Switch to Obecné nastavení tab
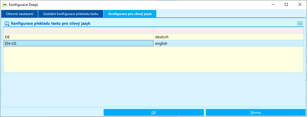This screenshot has width=307, height=117. 20,14
